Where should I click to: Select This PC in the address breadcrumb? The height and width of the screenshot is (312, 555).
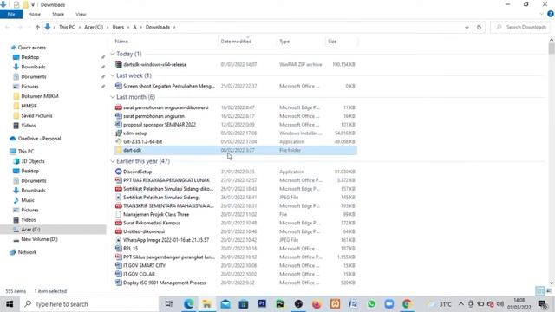click(68, 27)
